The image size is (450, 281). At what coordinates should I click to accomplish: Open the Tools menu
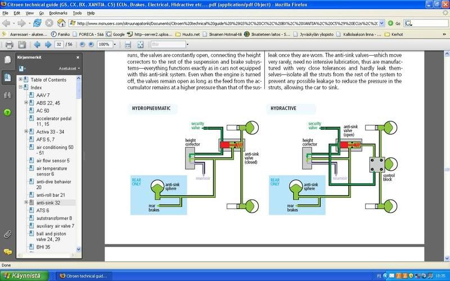77,12
